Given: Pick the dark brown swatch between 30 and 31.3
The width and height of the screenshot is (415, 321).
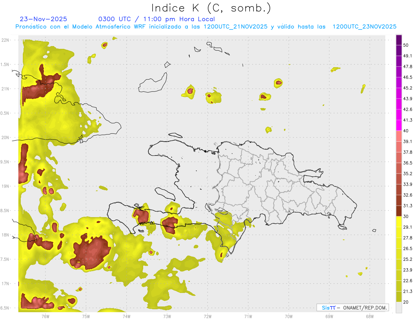Looking at the screenshot, I should pyautogui.click(x=399, y=211).
